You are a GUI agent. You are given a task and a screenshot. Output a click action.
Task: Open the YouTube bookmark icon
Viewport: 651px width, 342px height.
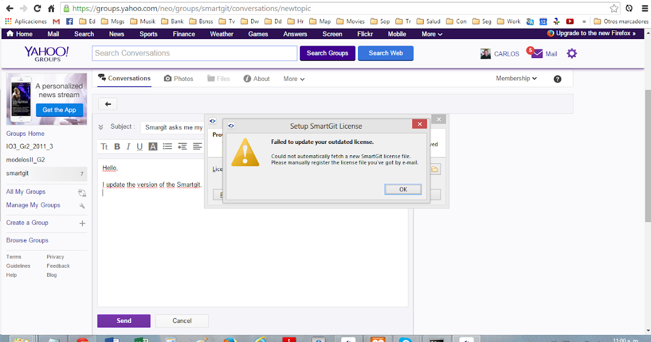click(x=570, y=21)
